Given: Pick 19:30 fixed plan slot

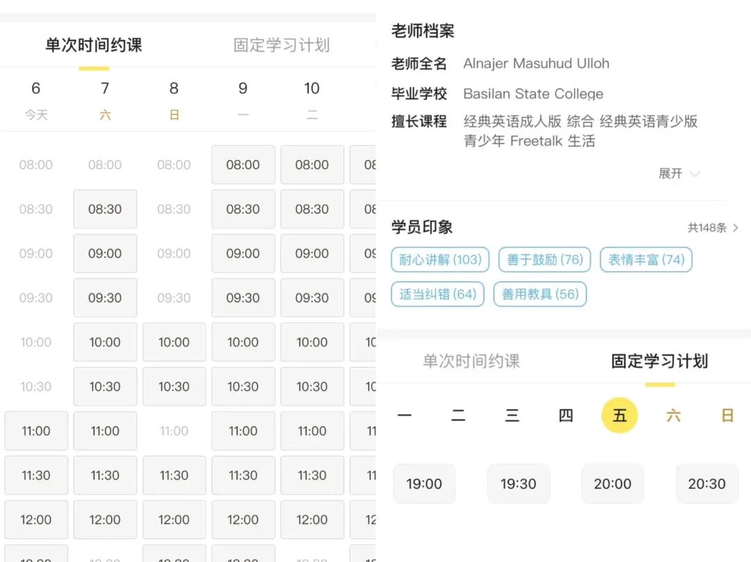Looking at the screenshot, I should (x=519, y=484).
